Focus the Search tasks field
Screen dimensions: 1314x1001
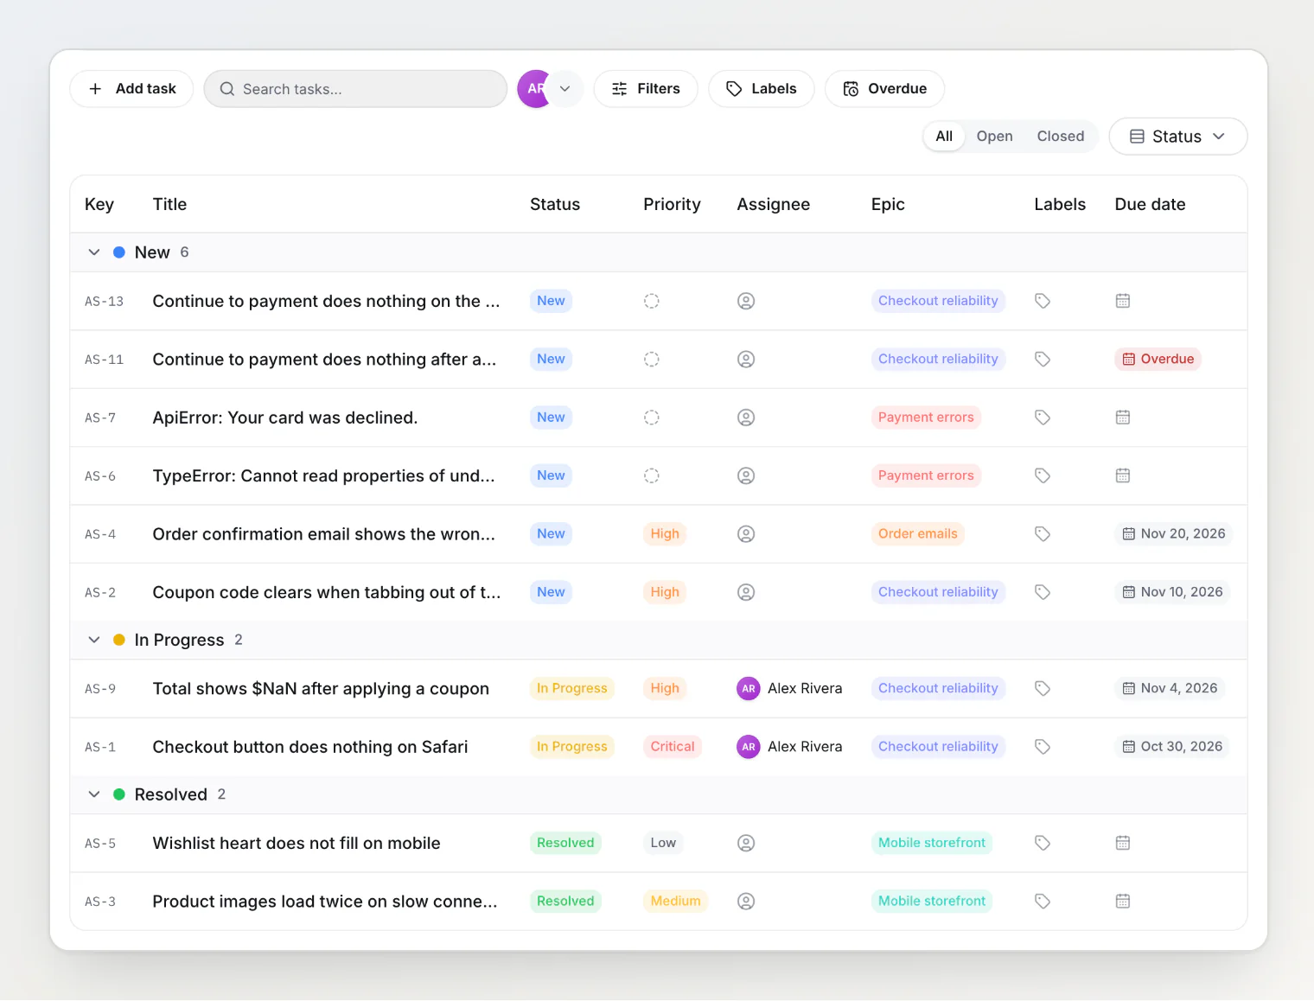point(355,89)
